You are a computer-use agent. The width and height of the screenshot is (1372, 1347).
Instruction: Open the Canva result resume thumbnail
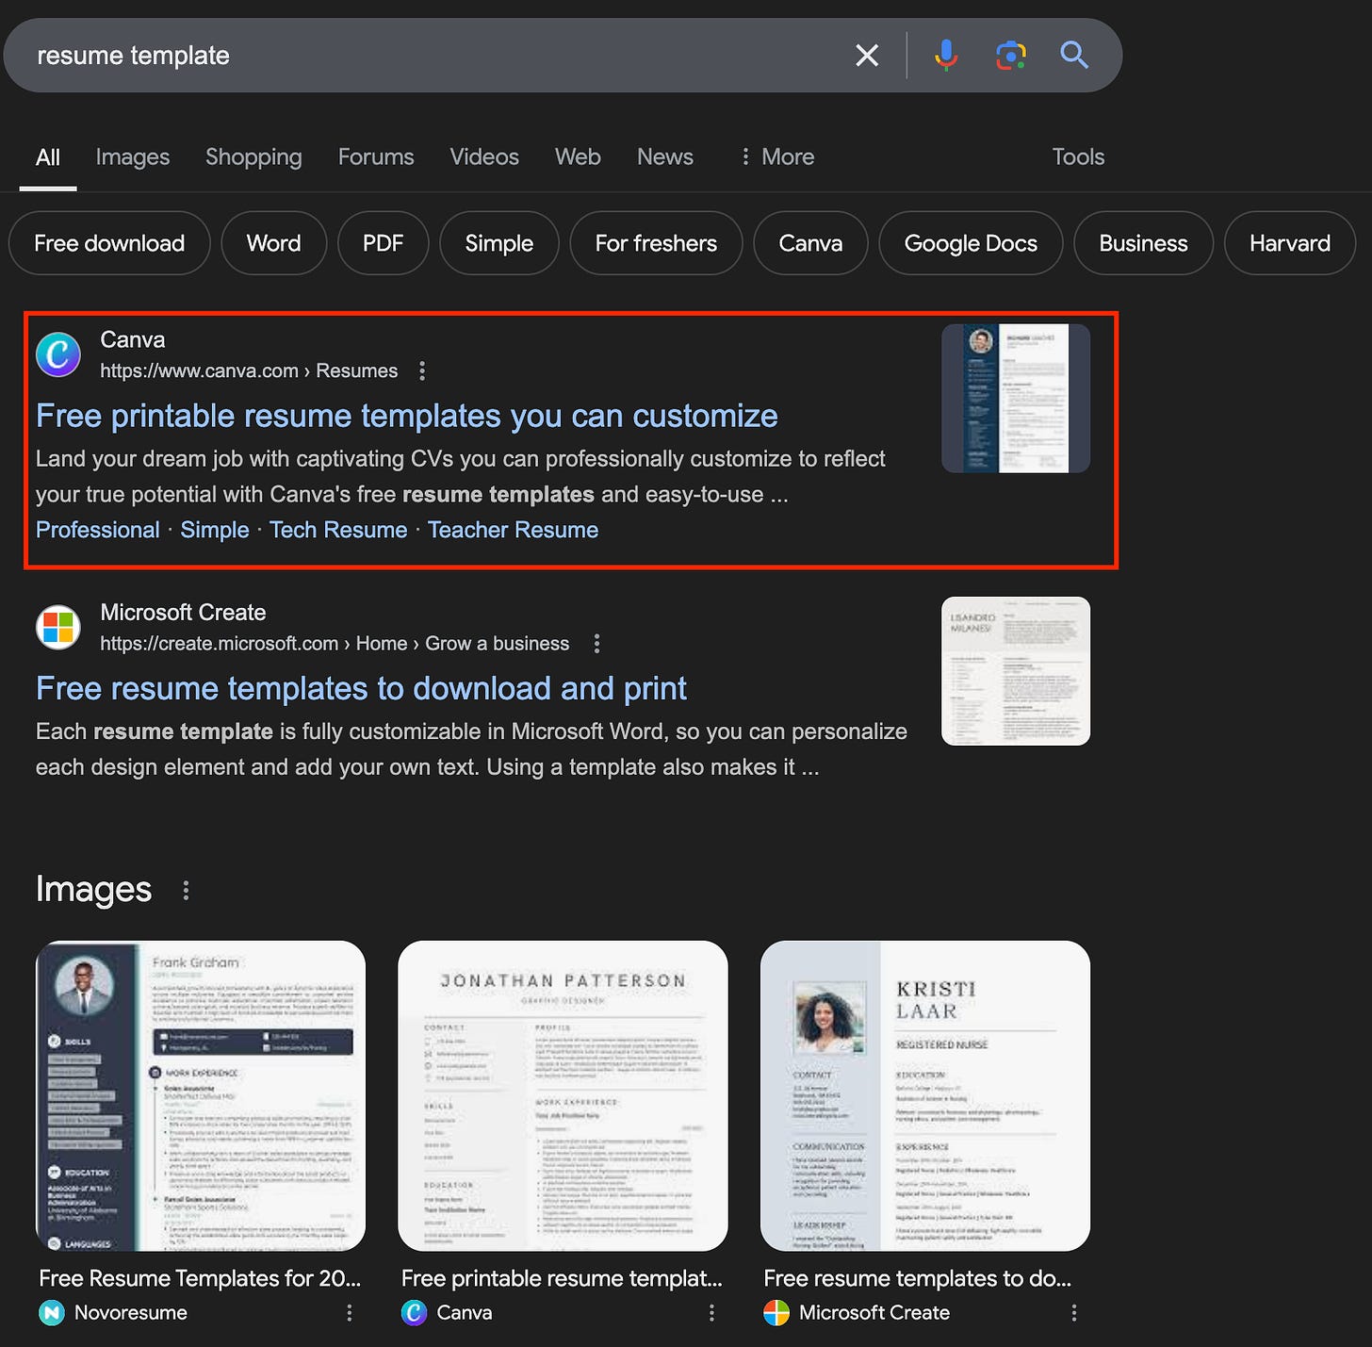[x=1016, y=399]
